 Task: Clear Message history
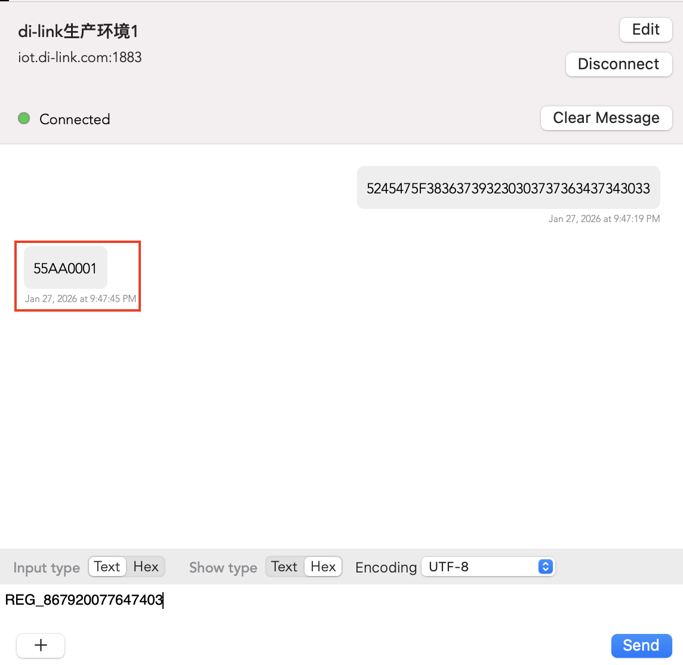click(606, 118)
